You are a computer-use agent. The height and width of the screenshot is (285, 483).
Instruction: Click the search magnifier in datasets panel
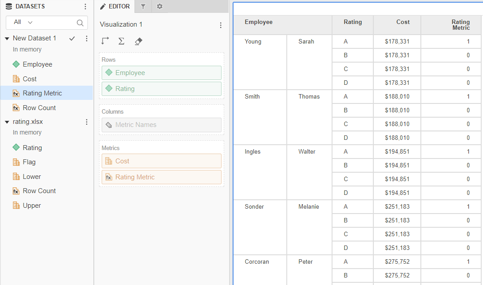(x=80, y=23)
